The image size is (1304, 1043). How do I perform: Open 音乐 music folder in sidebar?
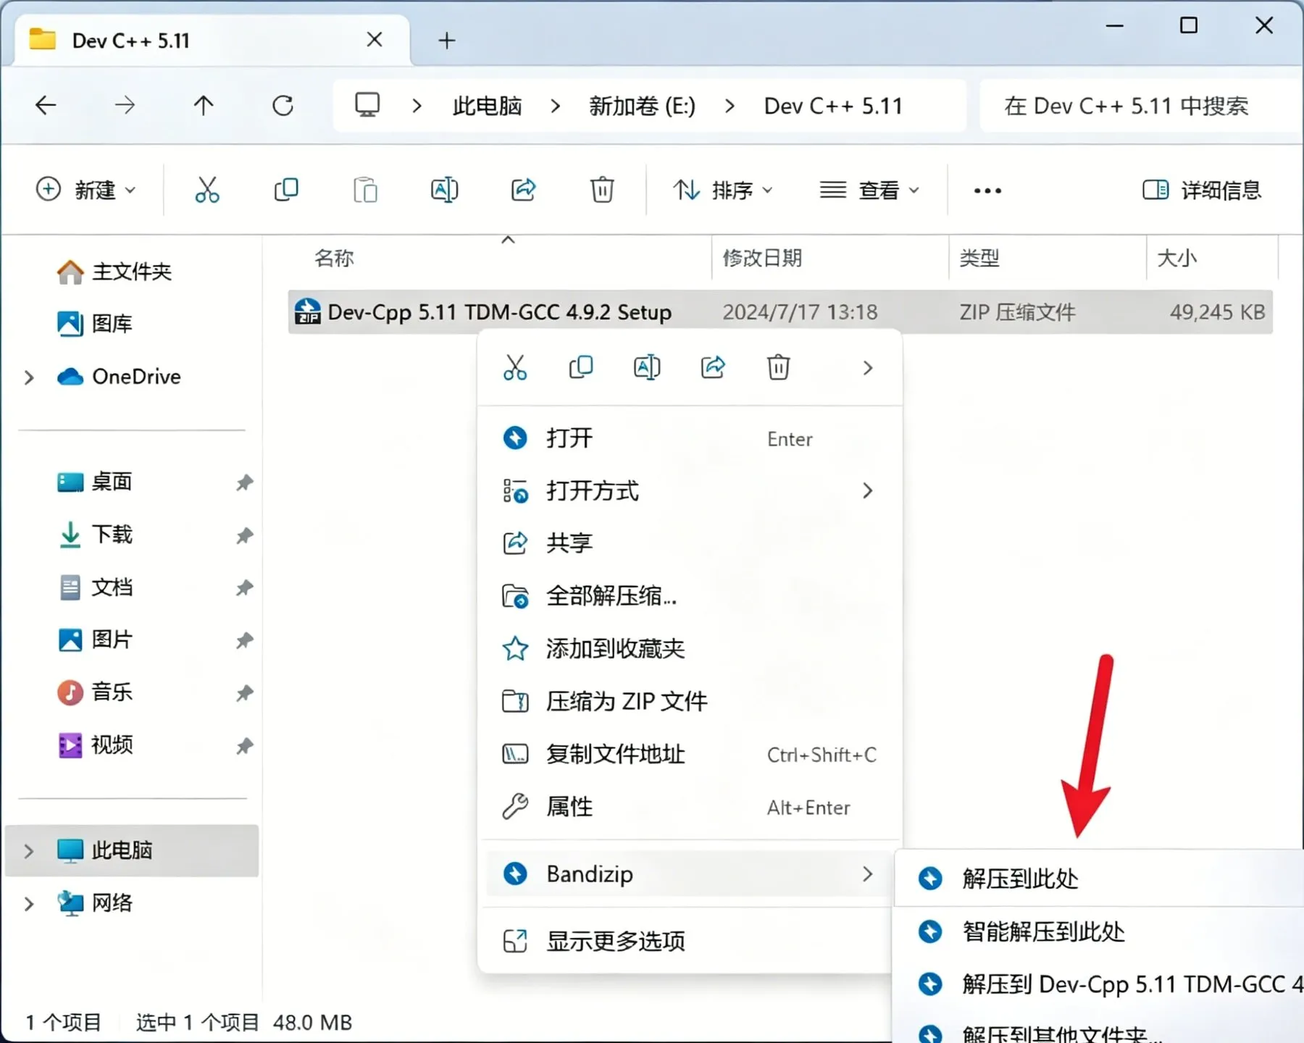[x=95, y=692]
